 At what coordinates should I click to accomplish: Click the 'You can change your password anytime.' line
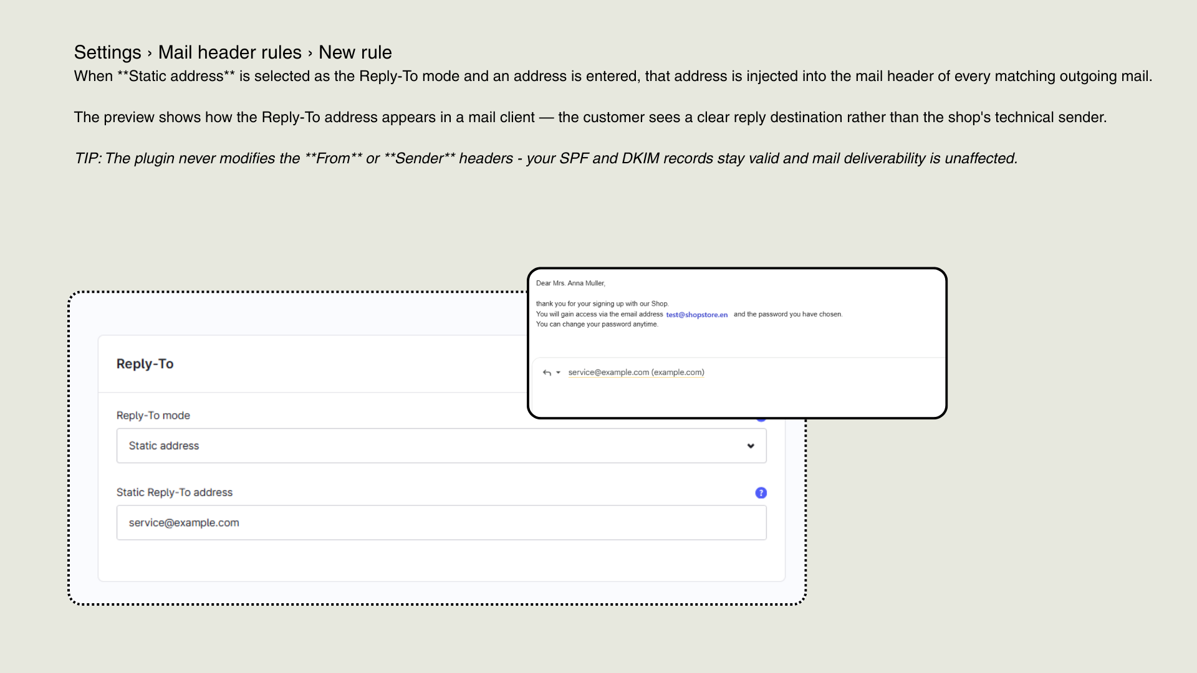point(597,325)
